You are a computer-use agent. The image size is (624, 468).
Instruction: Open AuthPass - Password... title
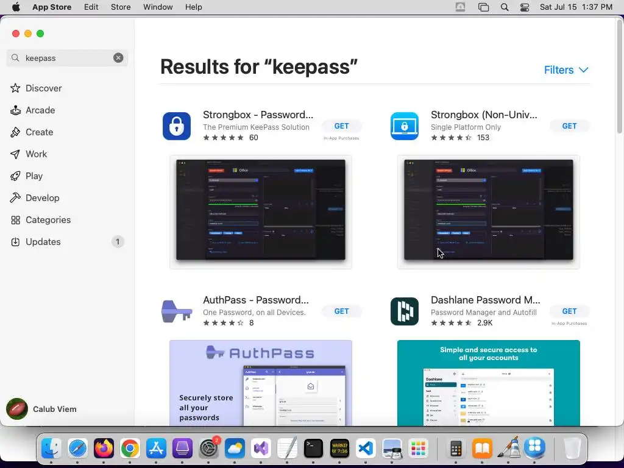click(256, 300)
